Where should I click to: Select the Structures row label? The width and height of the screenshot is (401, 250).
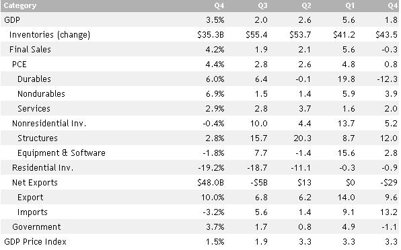(x=37, y=138)
